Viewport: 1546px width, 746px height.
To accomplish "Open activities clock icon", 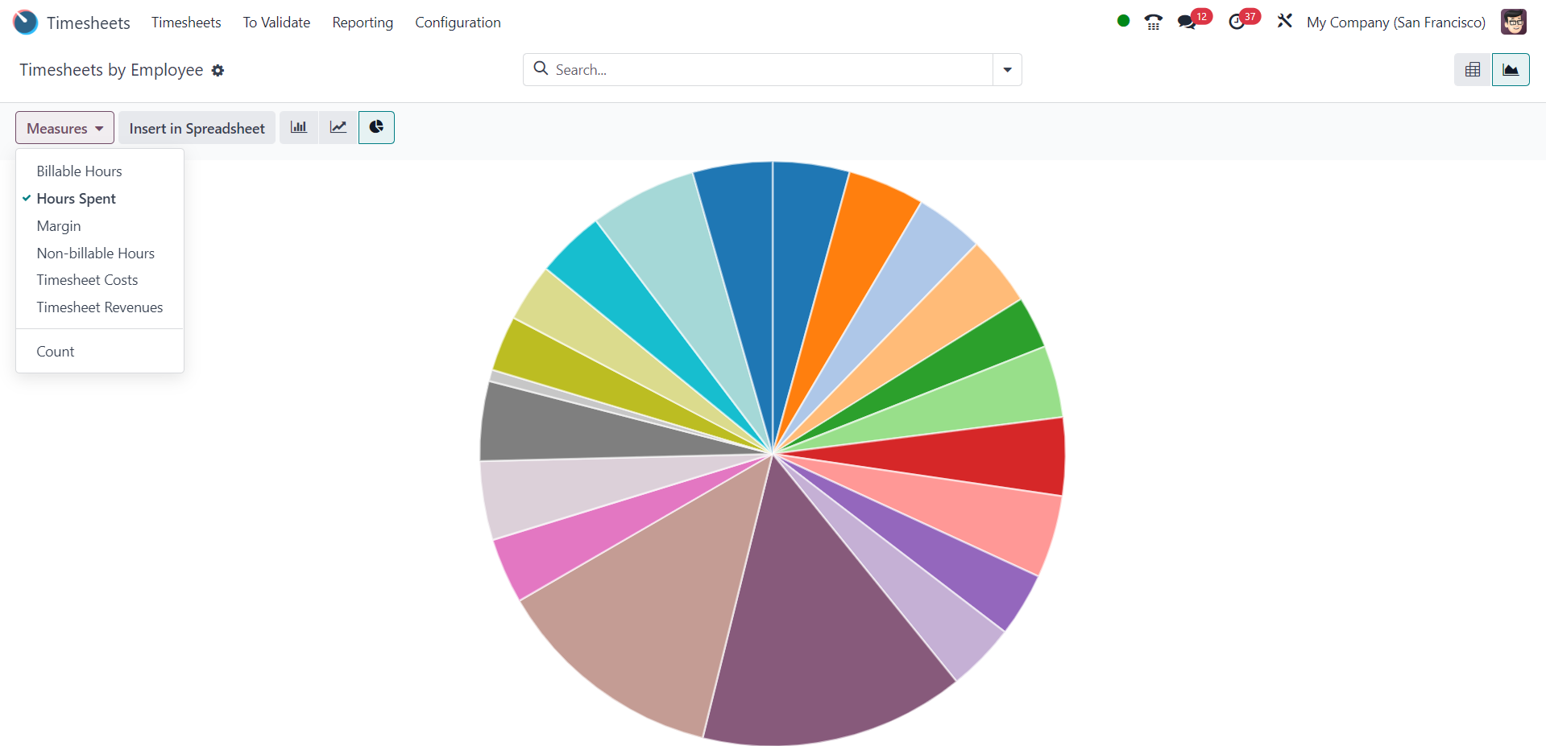I will [x=1237, y=23].
